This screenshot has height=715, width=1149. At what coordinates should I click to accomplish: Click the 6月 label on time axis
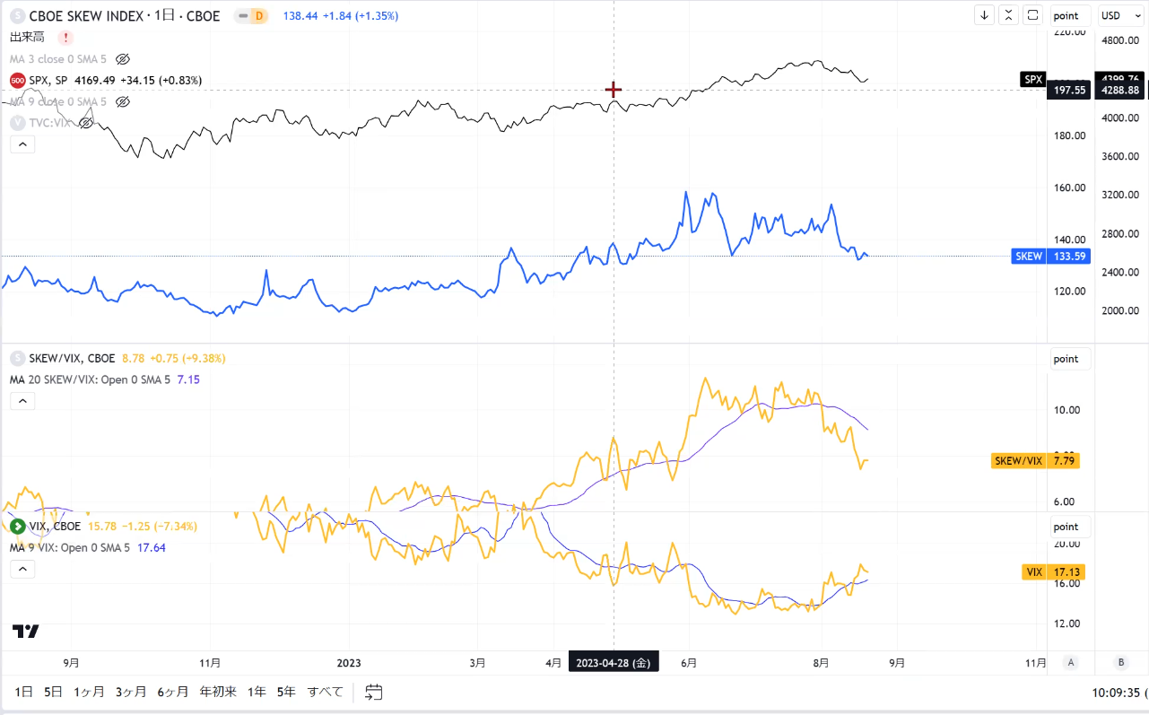coord(690,663)
